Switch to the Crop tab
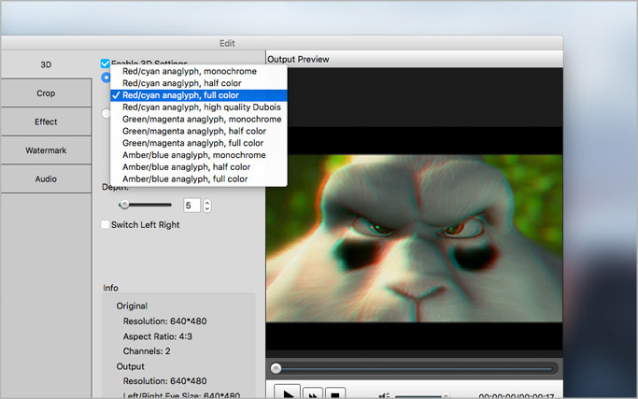 point(46,93)
